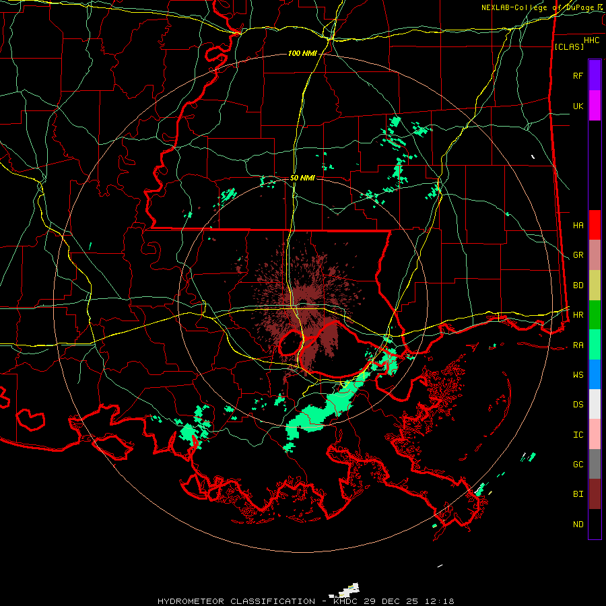Click the GR legend label
Image resolution: width=606 pixels, height=606 pixels.
578,255
